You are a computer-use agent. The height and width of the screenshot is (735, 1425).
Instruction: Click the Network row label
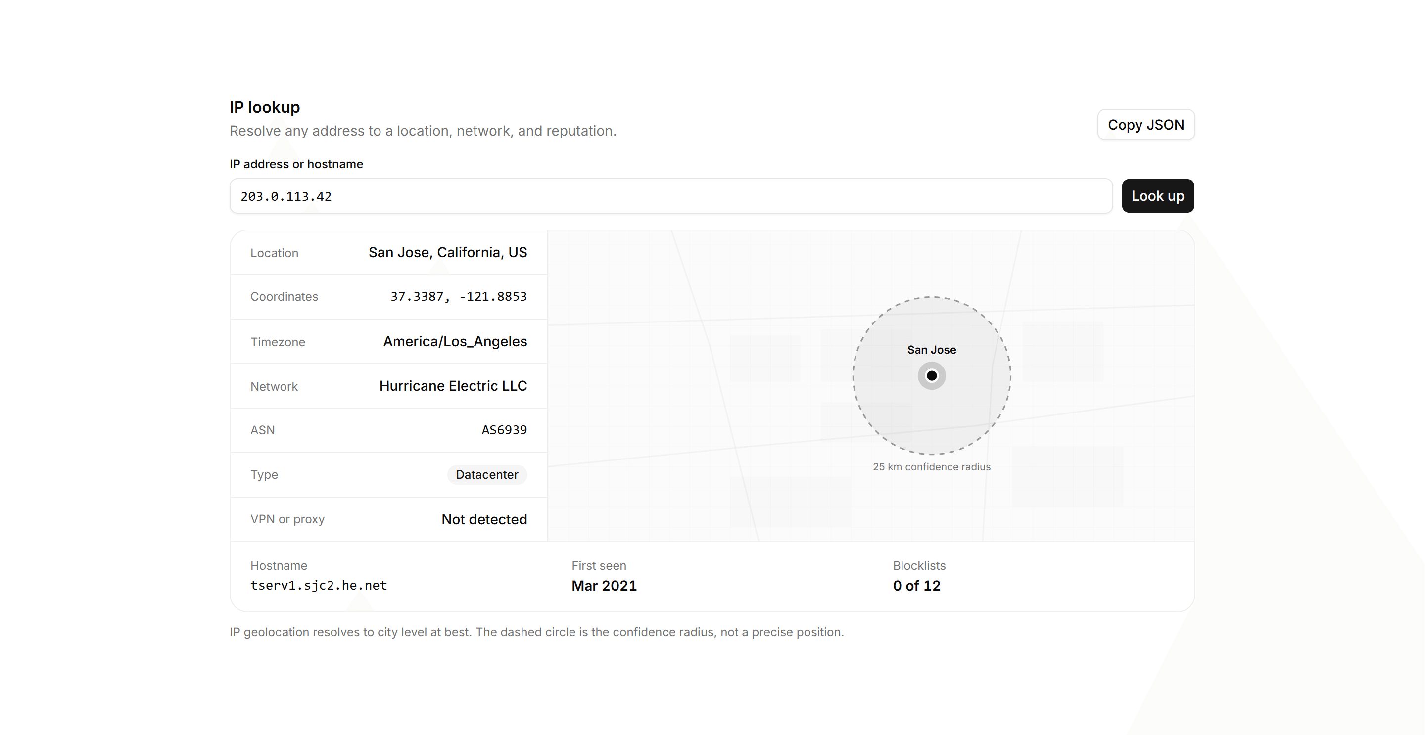pos(274,387)
